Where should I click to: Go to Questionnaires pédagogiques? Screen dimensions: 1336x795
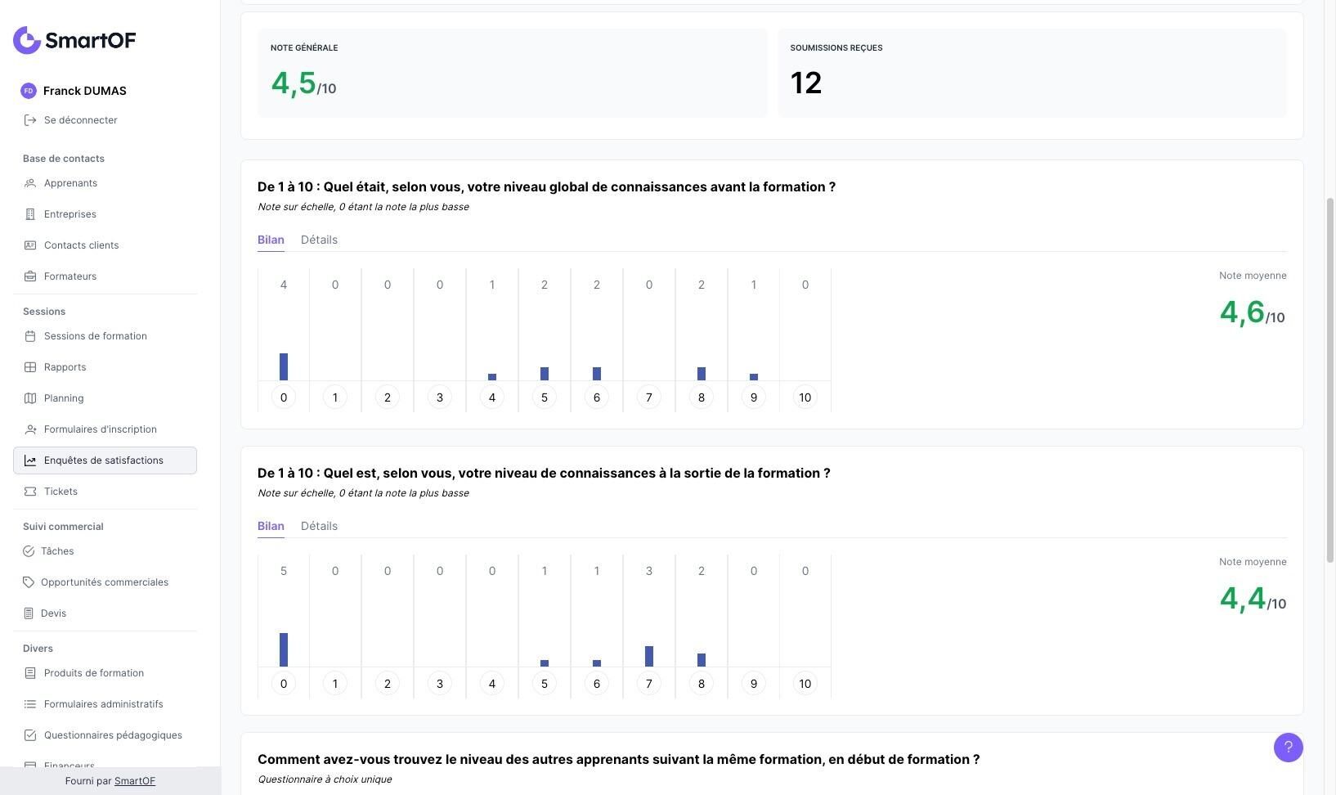(x=113, y=735)
